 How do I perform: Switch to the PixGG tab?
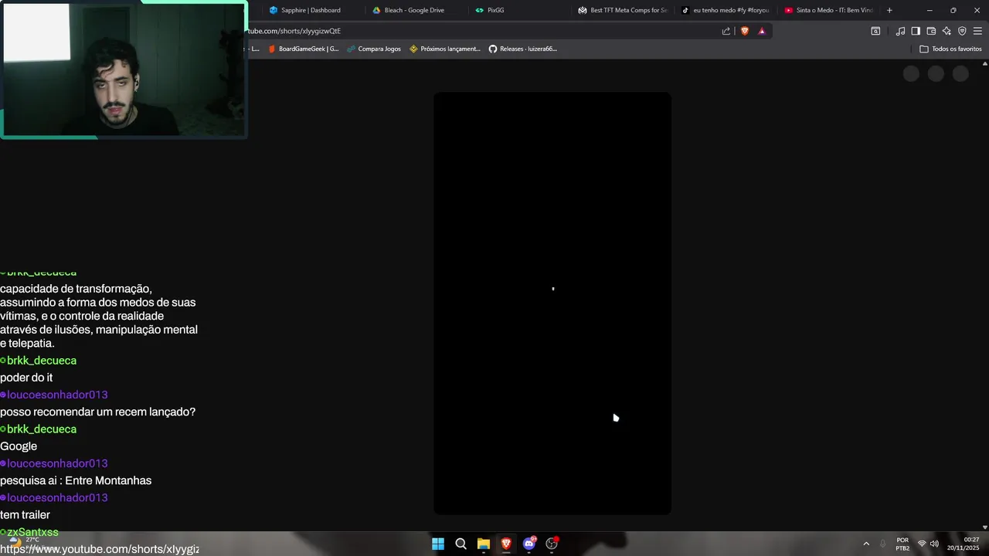coord(518,10)
